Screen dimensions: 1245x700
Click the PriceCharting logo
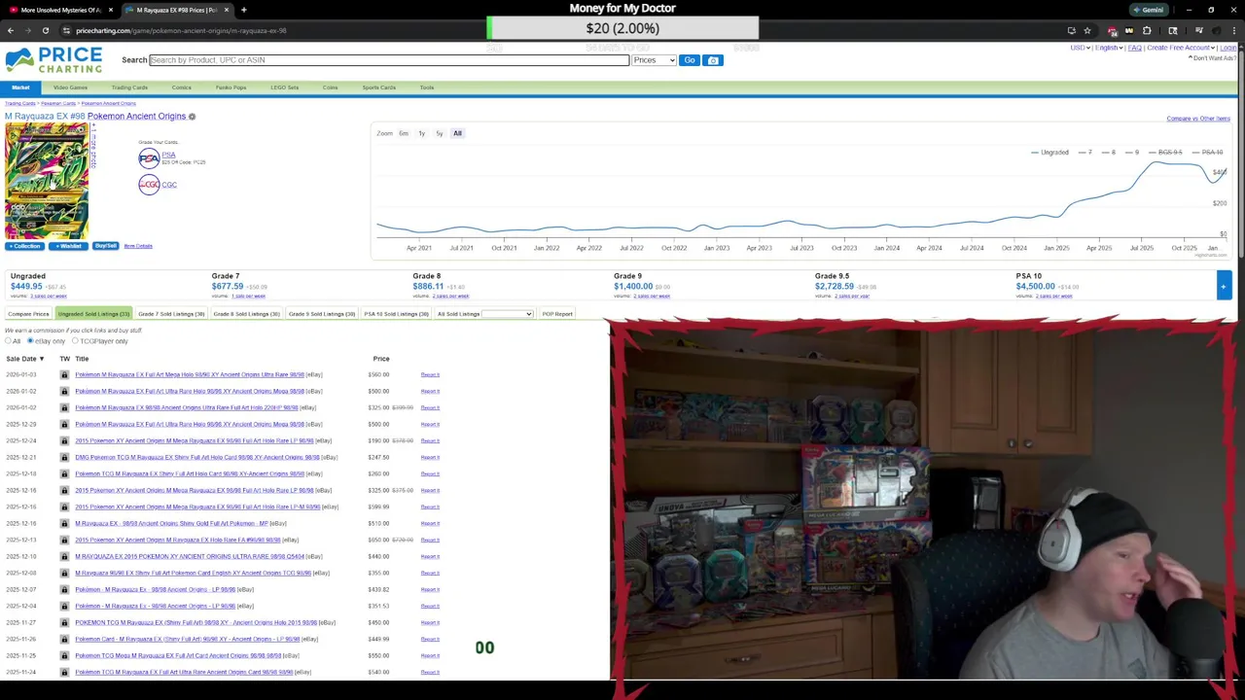point(53,60)
